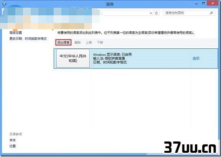The height and width of the screenshot is (157, 221).
Task: Refresh the address bar location
Action: point(156,13)
